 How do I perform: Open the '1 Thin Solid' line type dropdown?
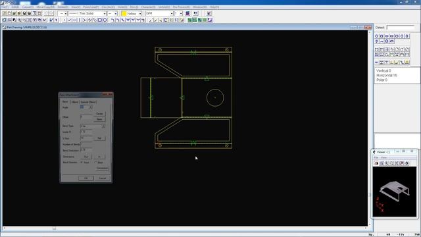(x=105, y=13)
